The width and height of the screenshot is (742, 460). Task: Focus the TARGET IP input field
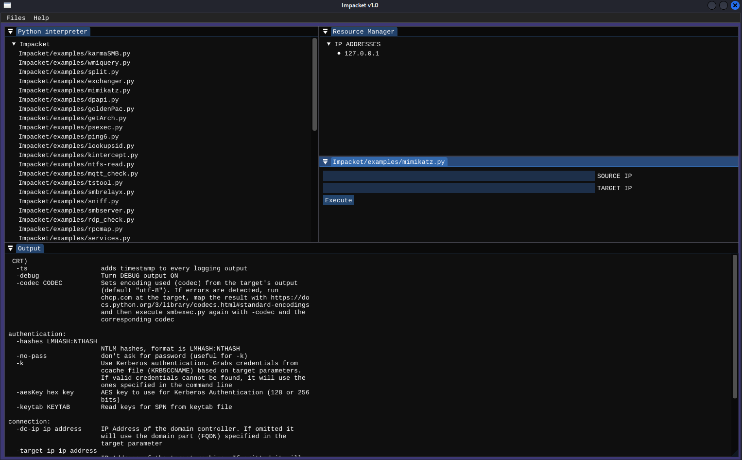tap(459, 188)
